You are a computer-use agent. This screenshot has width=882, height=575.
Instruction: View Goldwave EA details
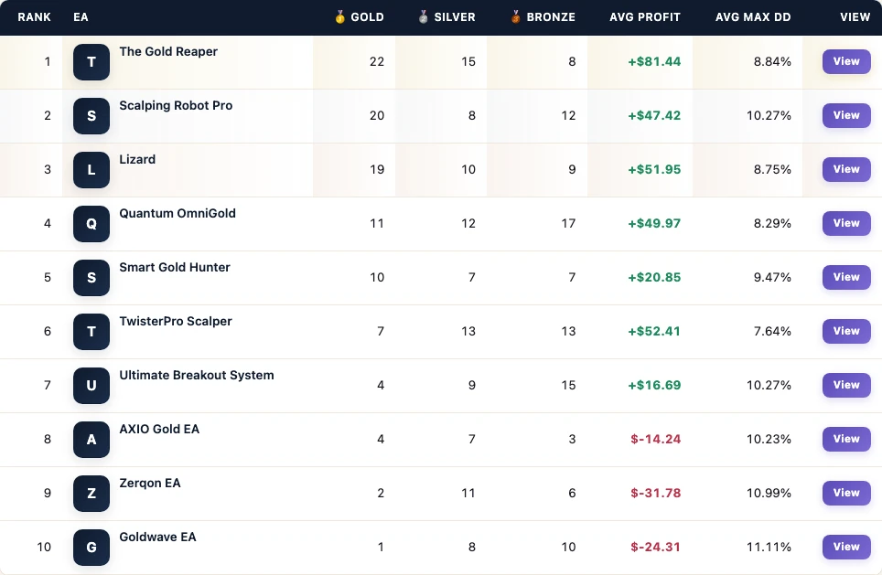(x=846, y=547)
